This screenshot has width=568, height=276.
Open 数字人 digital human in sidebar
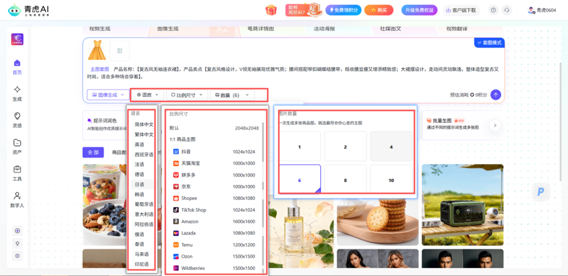coord(17,200)
